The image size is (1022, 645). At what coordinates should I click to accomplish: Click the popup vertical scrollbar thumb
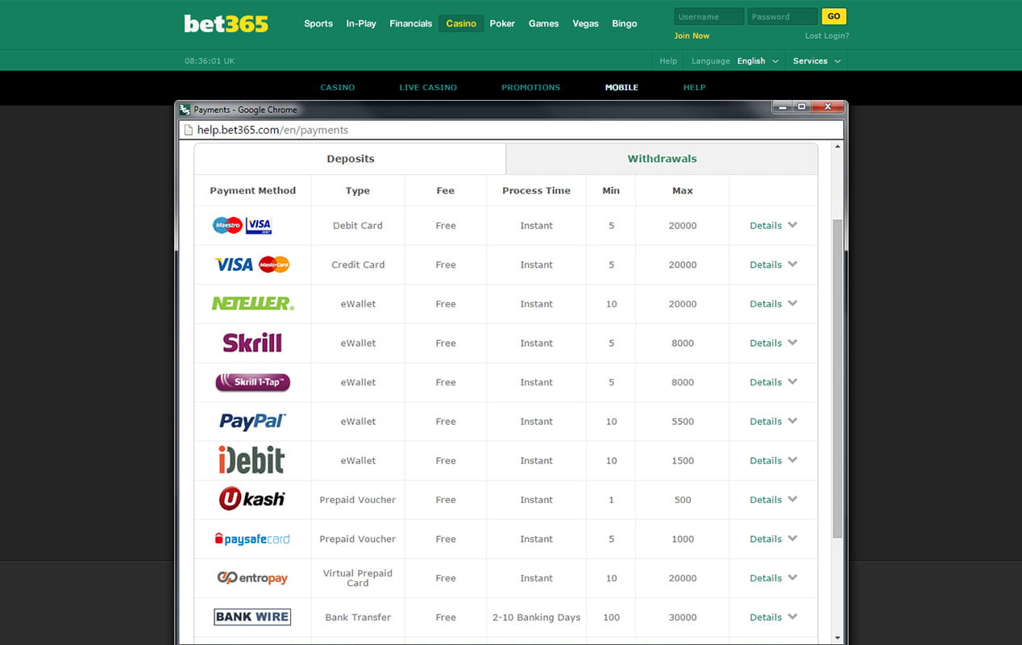(x=837, y=379)
